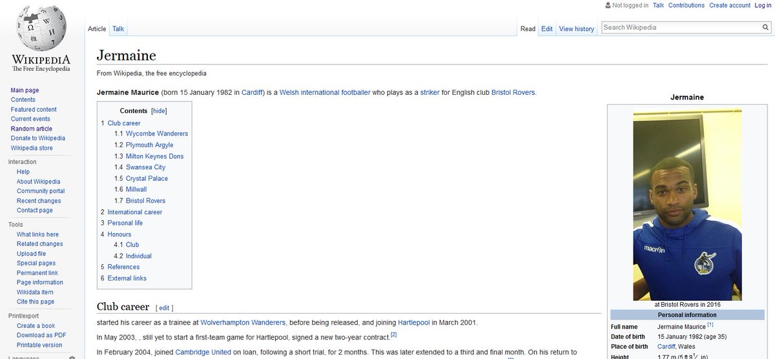This screenshot has width=775, height=359.
Task: Jump to Swansea City section
Action: [146, 167]
